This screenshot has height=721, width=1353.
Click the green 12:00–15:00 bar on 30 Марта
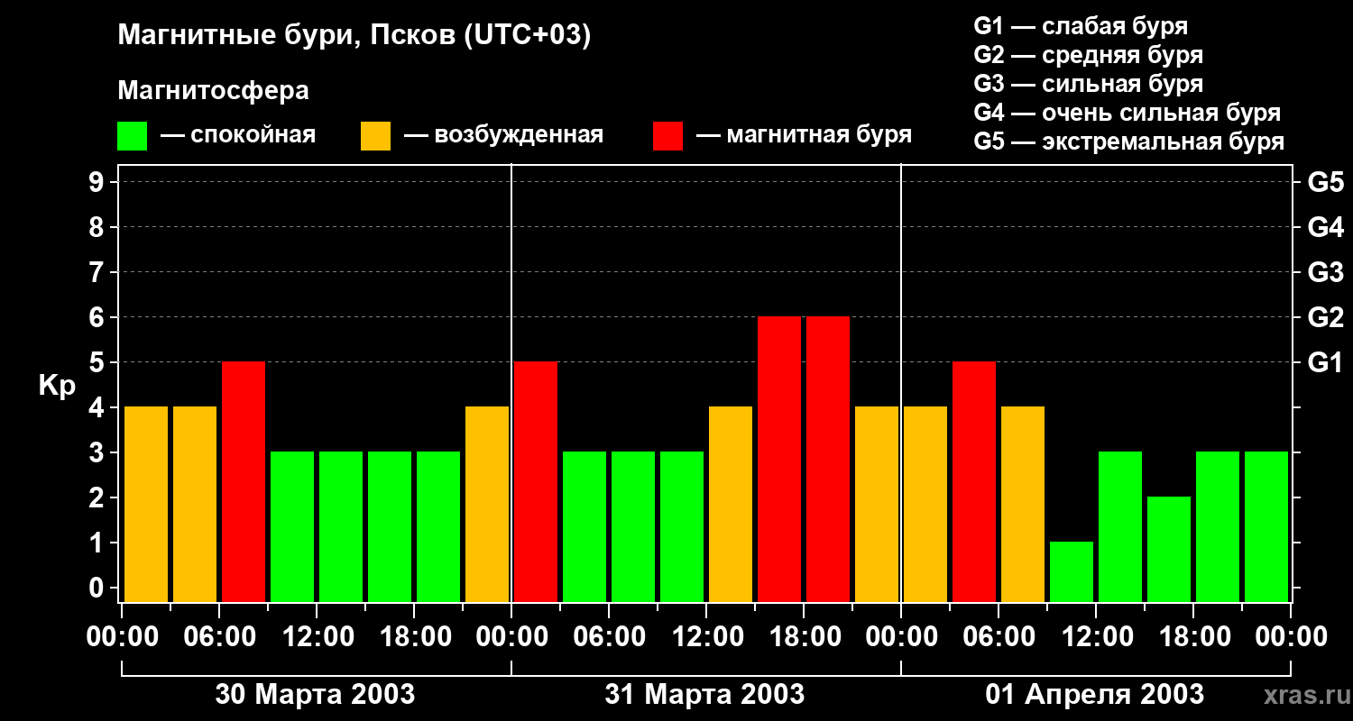(341, 527)
